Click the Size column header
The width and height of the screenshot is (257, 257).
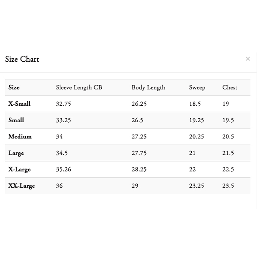tap(14, 87)
